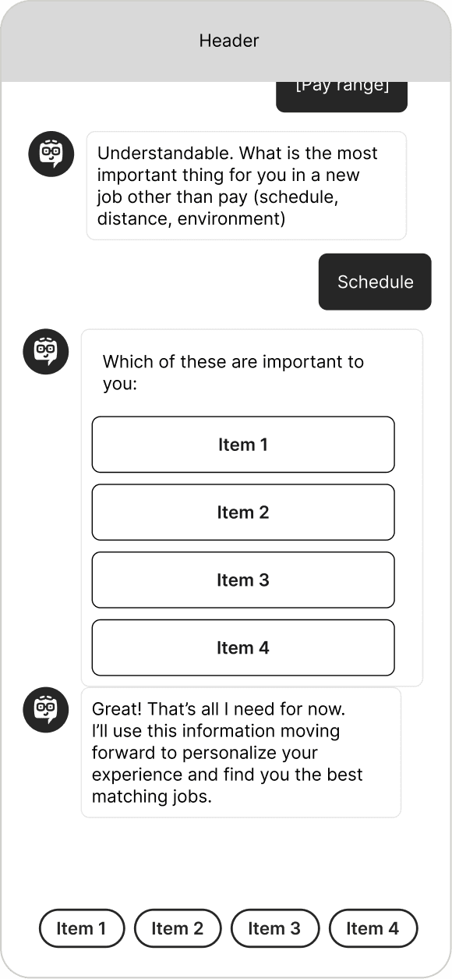Click the partially hidden '[Pay range]' bubble

(342, 97)
